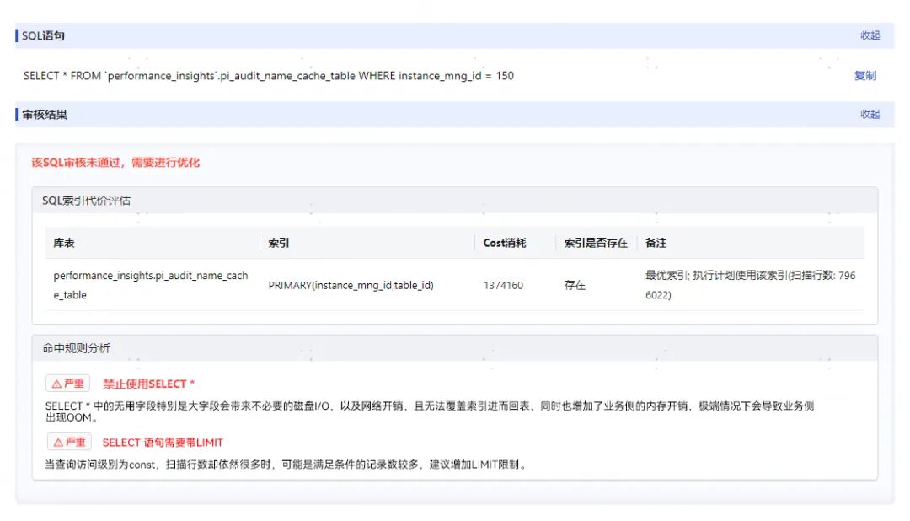Select the PRIMARY(instance_mng_id,table_id) index cell
Image resolution: width=910 pixels, height=521 pixels.
[x=351, y=285]
